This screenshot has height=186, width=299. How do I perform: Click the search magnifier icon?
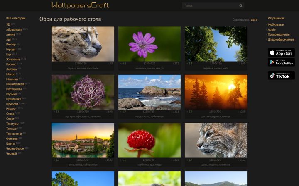click(241, 6)
